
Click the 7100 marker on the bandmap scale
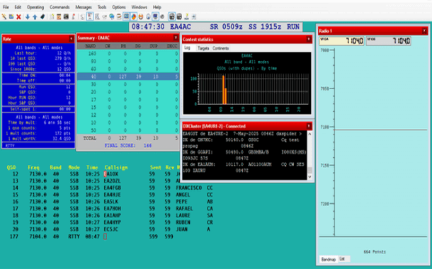click(324, 127)
